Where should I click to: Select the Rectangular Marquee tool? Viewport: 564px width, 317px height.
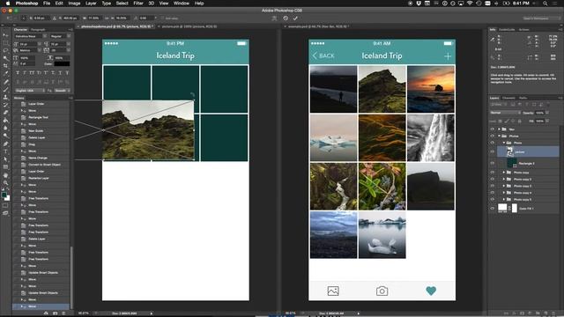point(5,43)
